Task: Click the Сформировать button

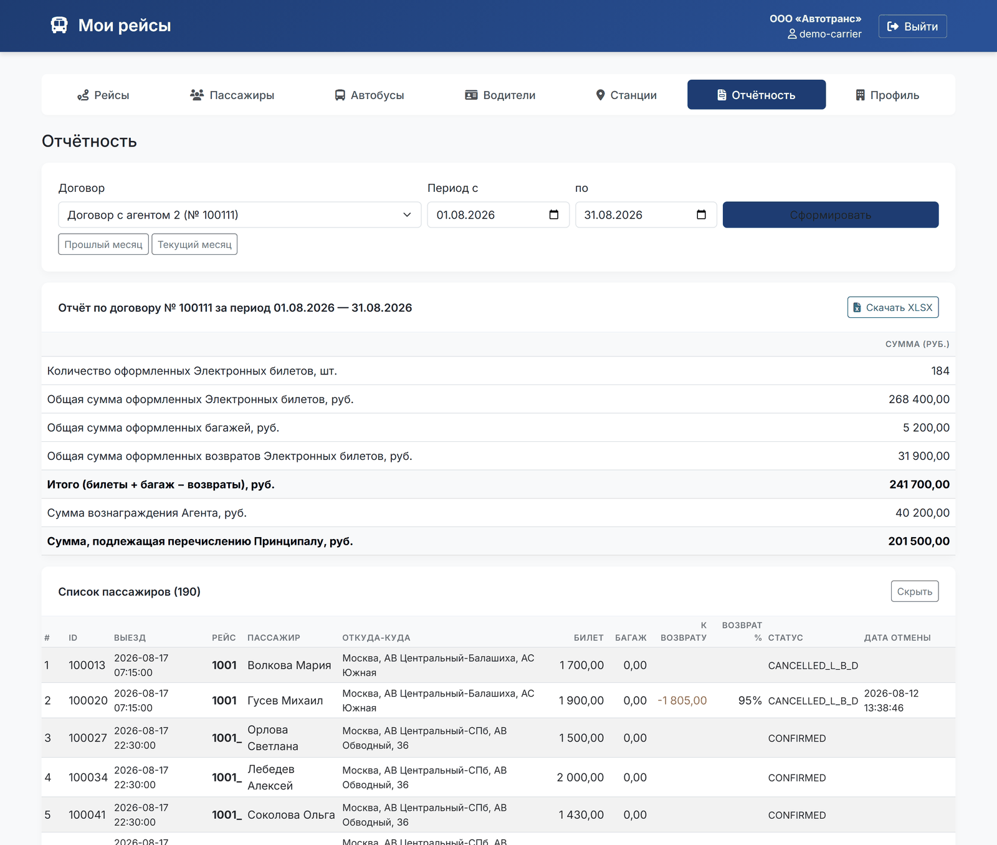Action: (x=831, y=214)
